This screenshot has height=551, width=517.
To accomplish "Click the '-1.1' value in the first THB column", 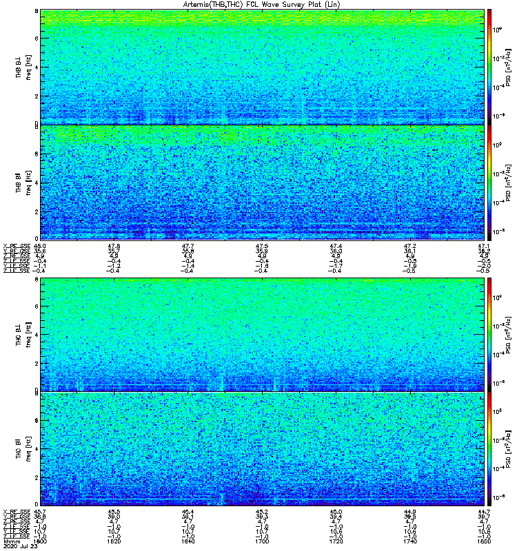I will pyautogui.click(x=39, y=266).
